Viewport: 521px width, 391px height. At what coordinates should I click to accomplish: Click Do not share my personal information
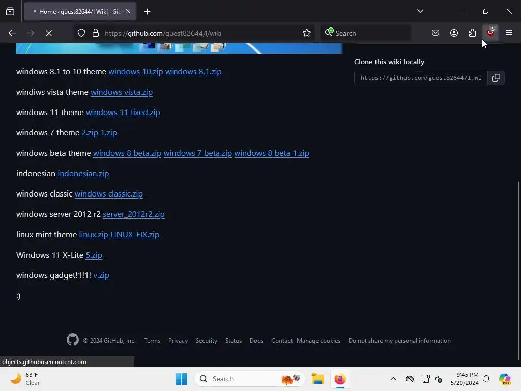tap(399, 341)
